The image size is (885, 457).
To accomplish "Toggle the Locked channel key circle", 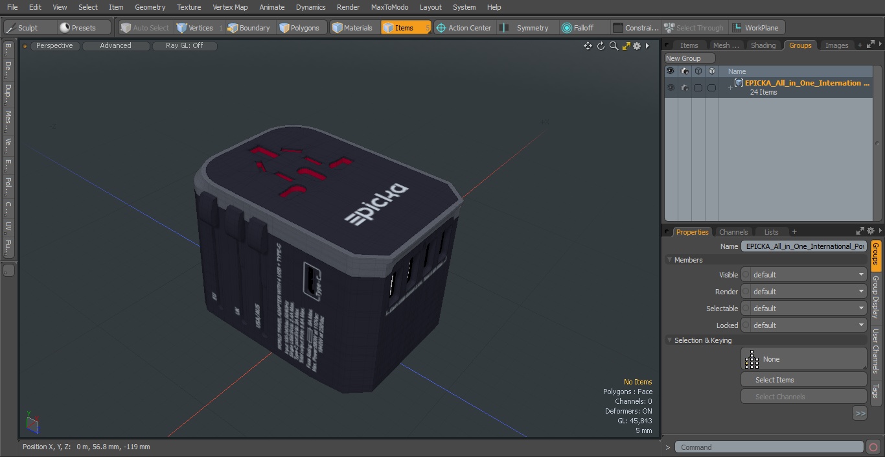I will point(746,325).
